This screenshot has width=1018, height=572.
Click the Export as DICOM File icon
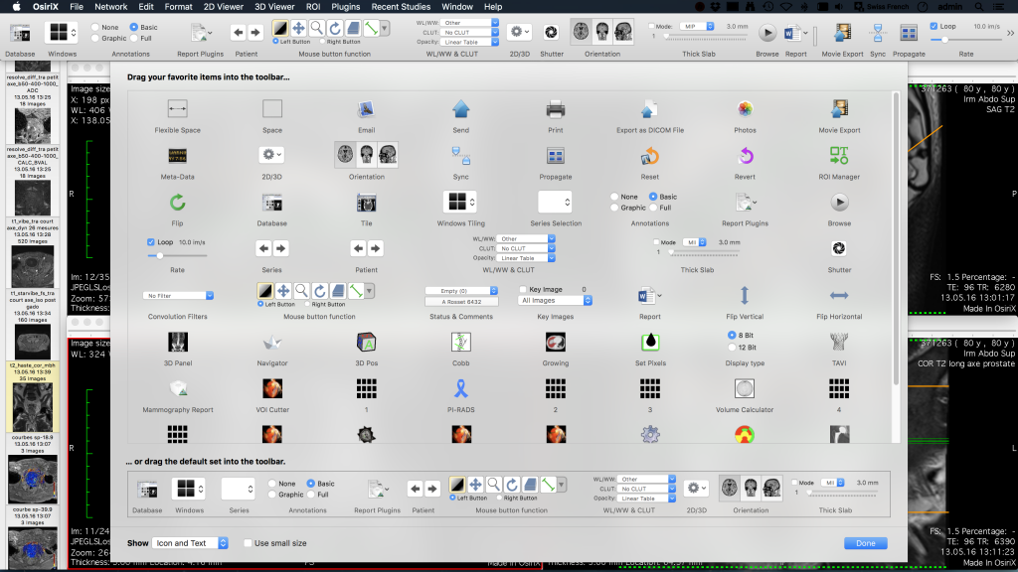click(x=649, y=108)
